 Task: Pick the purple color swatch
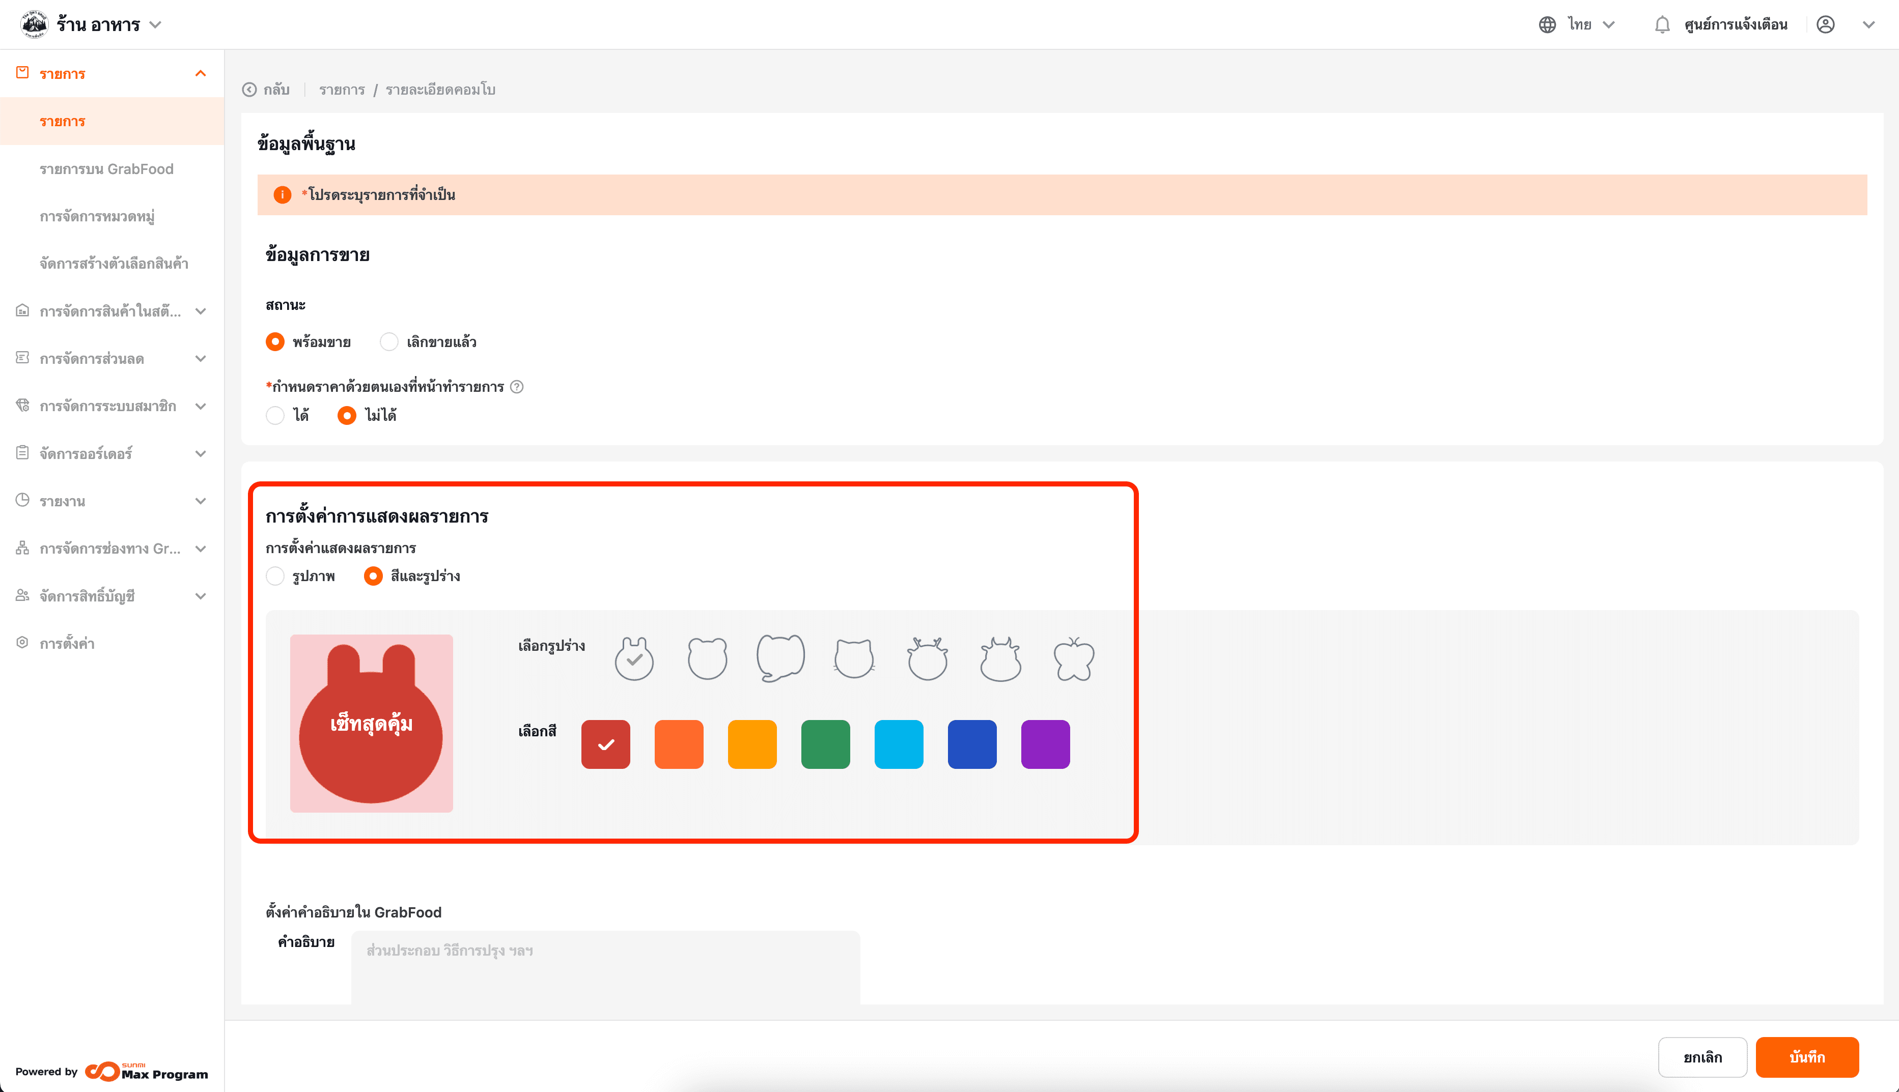pyautogui.click(x=1044, y=744)
